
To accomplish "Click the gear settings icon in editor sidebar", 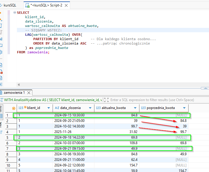I will 1,52.
